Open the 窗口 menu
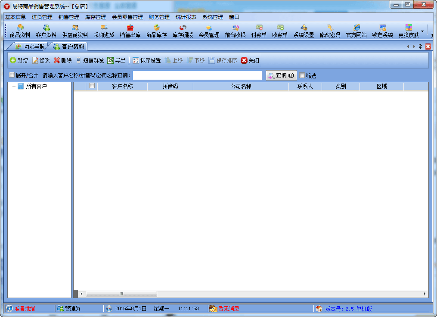This screenshot has width=437, height=317. tap(234, 17)
